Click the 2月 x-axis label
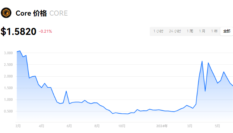The image size is (233, 133). tap(18, 126)
